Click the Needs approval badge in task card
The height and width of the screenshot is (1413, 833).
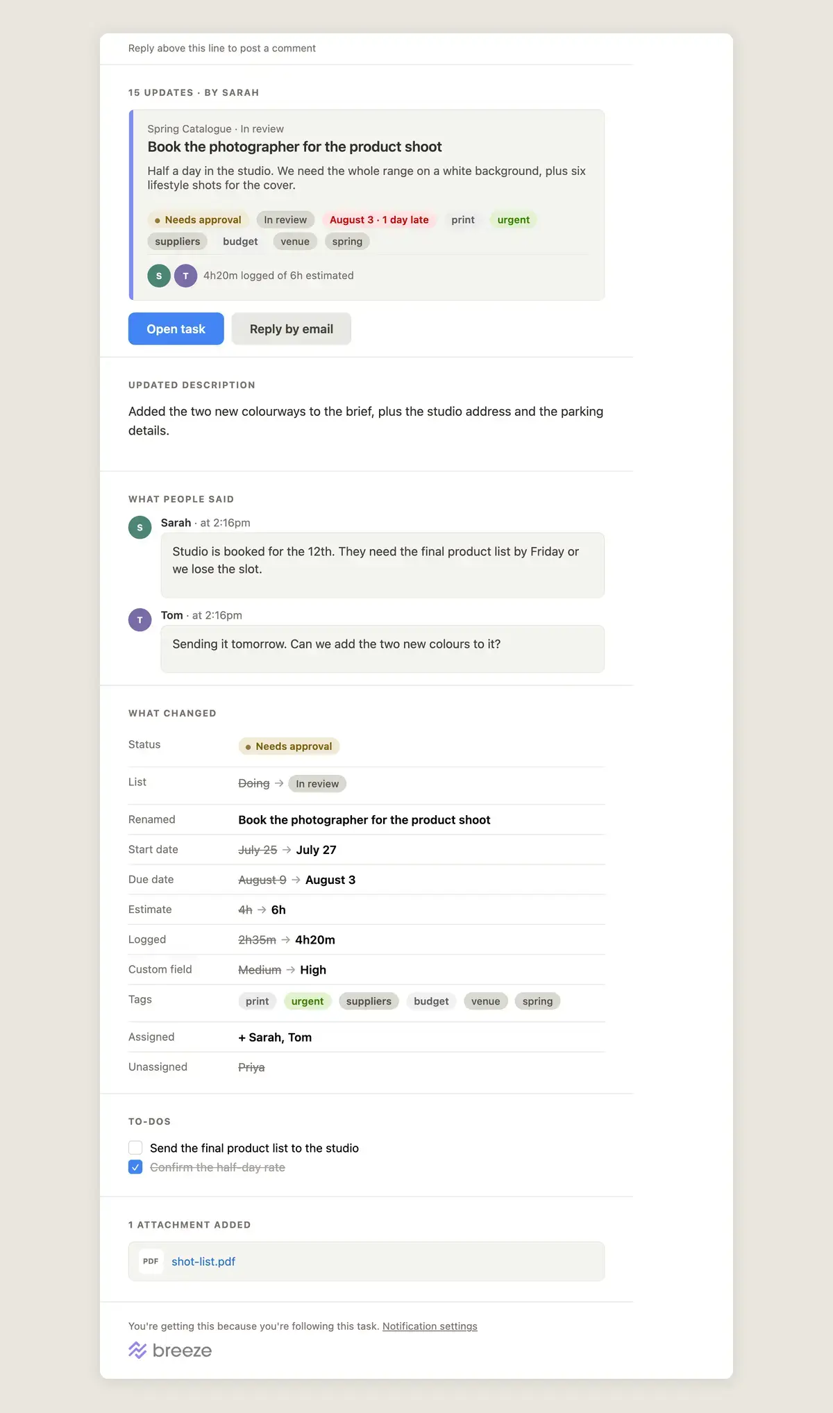(x=198, y=219)
